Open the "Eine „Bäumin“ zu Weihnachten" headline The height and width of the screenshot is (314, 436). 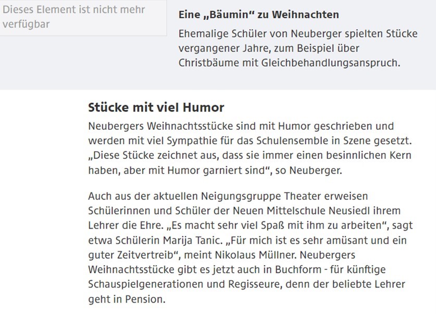click(258, 15)
